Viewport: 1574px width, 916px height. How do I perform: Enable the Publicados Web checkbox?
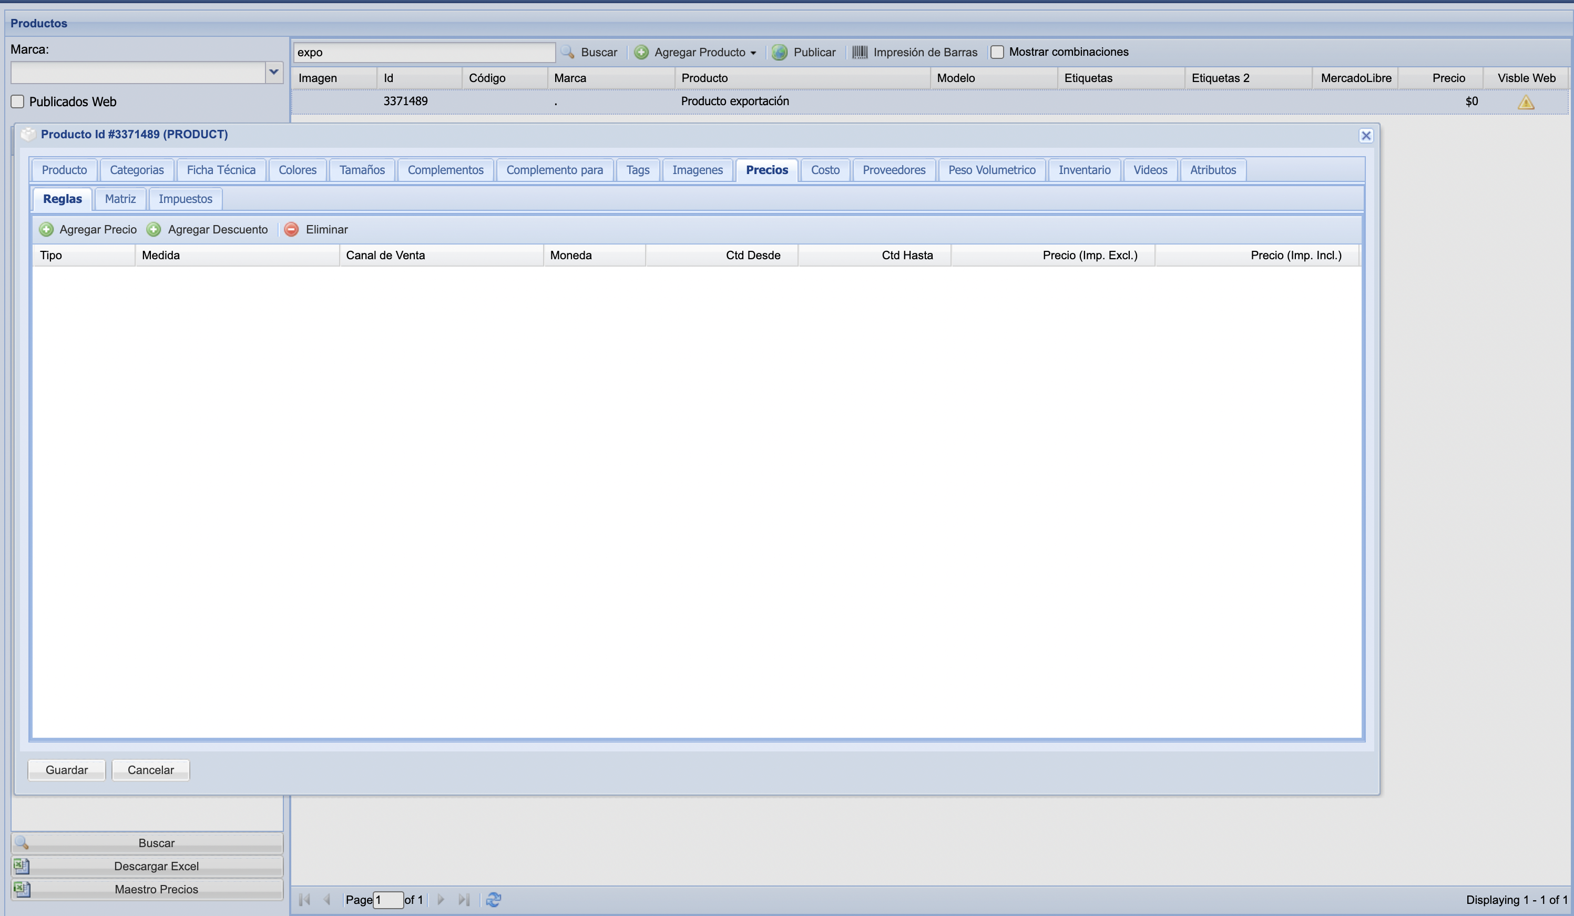pos(17,101)
